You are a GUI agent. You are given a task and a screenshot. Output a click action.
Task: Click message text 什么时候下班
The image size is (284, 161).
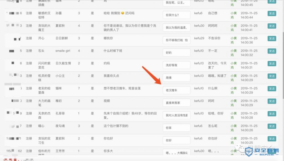point(113,51)
